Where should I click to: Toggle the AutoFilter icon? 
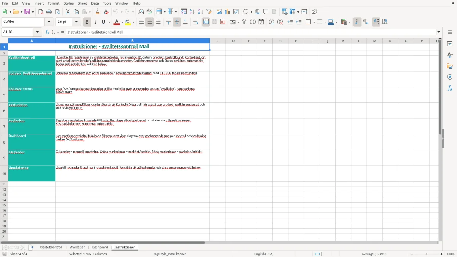[x=209, y=12]
